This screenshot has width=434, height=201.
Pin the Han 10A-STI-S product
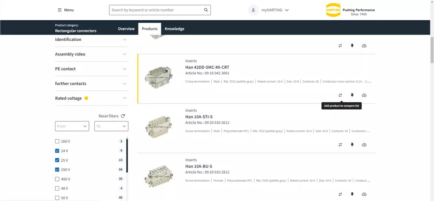point(352,145)
